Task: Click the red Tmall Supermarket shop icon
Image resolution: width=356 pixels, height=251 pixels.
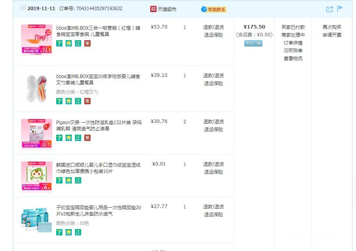Action: pyautogui.click(x=153, y=9)
